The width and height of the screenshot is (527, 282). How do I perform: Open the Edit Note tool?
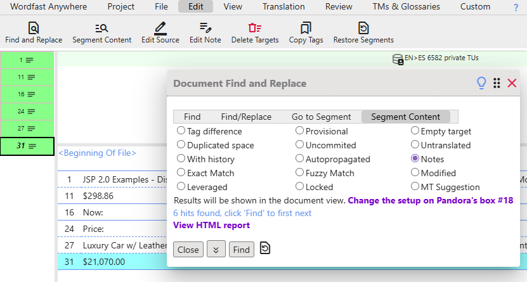205,32
